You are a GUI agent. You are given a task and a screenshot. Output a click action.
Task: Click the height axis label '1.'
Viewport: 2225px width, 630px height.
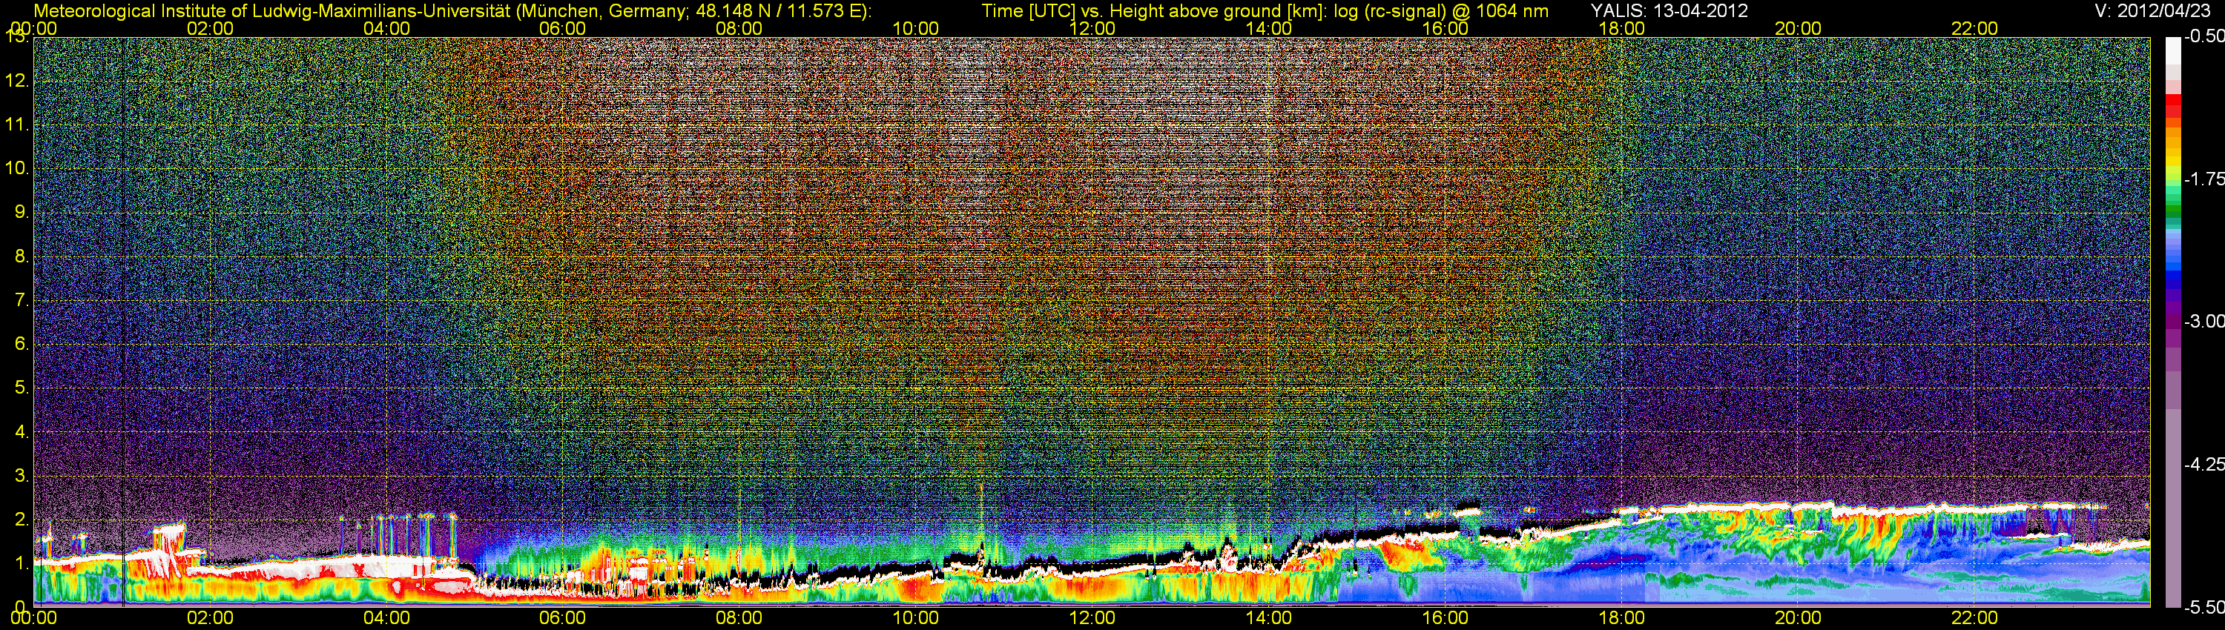(x=22, y=563)
